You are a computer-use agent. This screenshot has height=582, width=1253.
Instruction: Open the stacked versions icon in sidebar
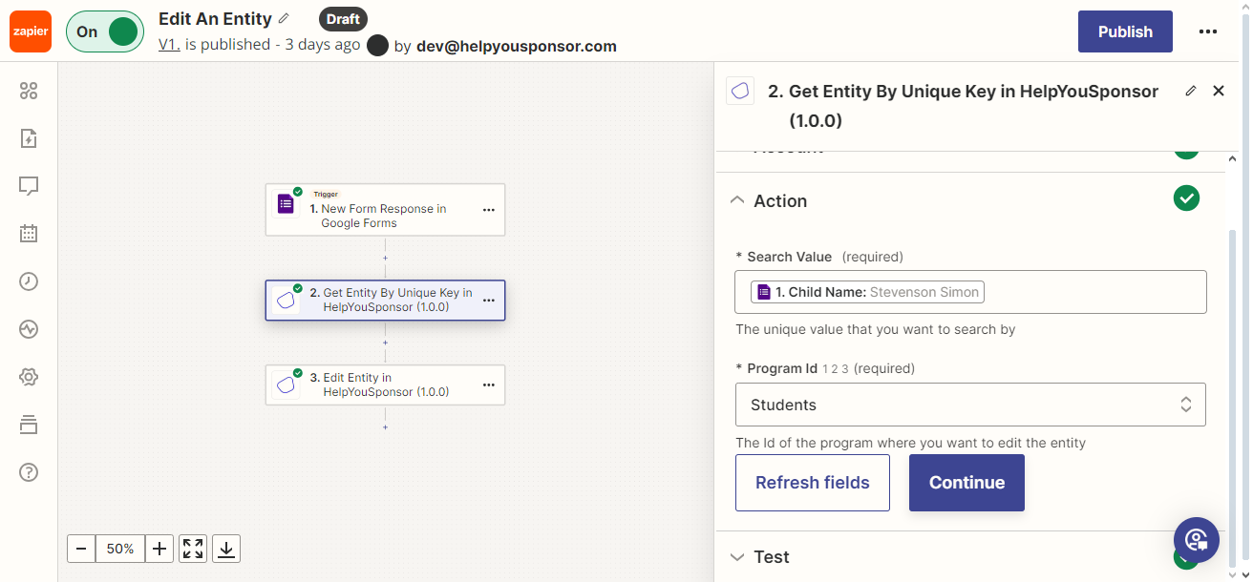click(x=29, y=425)
